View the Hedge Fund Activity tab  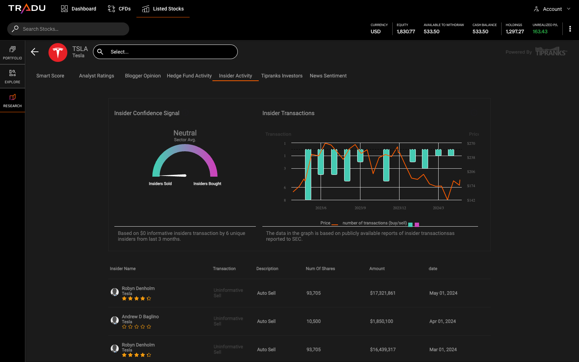pos(189,76)
